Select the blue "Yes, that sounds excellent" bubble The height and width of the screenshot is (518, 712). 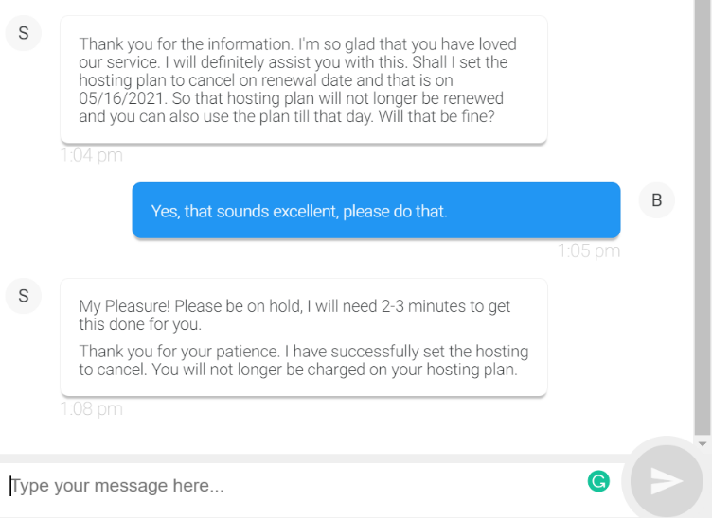pyautogui.click(x=376, y=211)
